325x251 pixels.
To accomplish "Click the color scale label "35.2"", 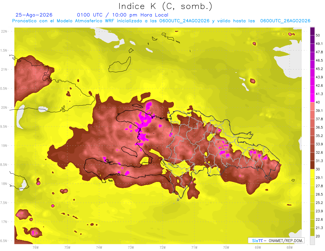I will coord(319,136).
